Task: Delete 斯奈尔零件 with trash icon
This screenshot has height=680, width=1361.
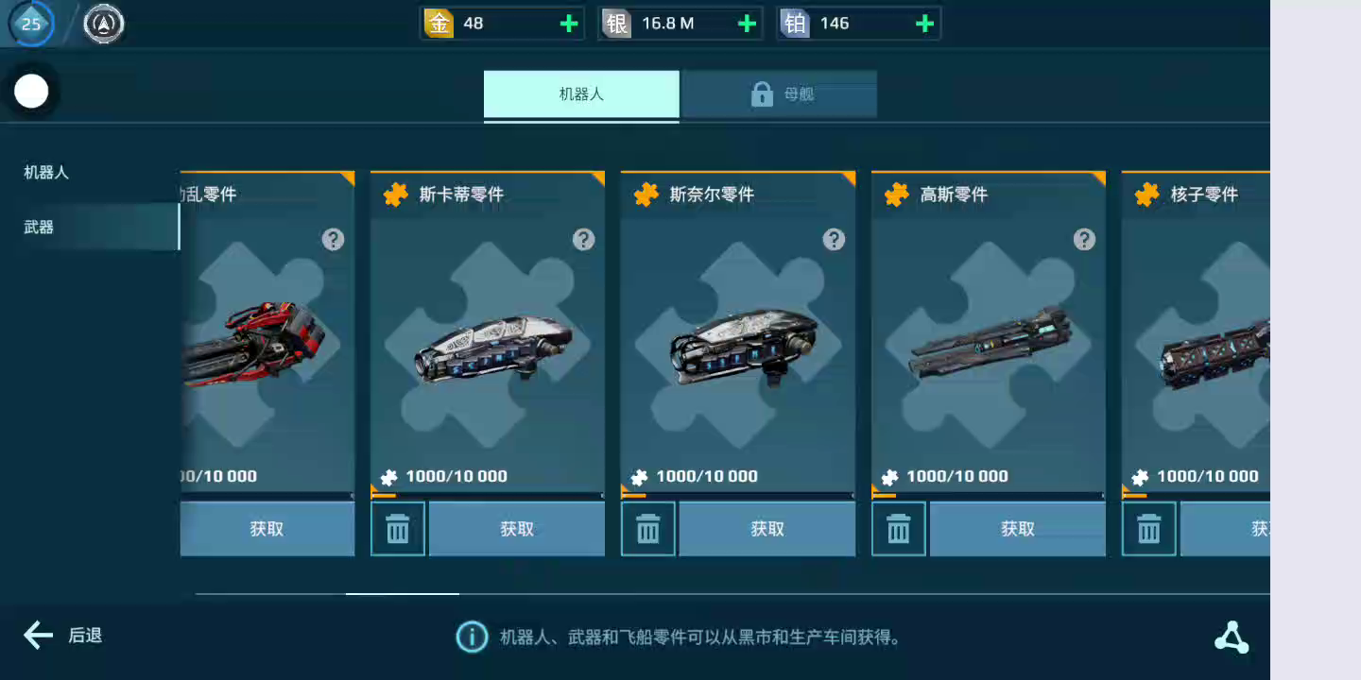Action: (648, 529)
